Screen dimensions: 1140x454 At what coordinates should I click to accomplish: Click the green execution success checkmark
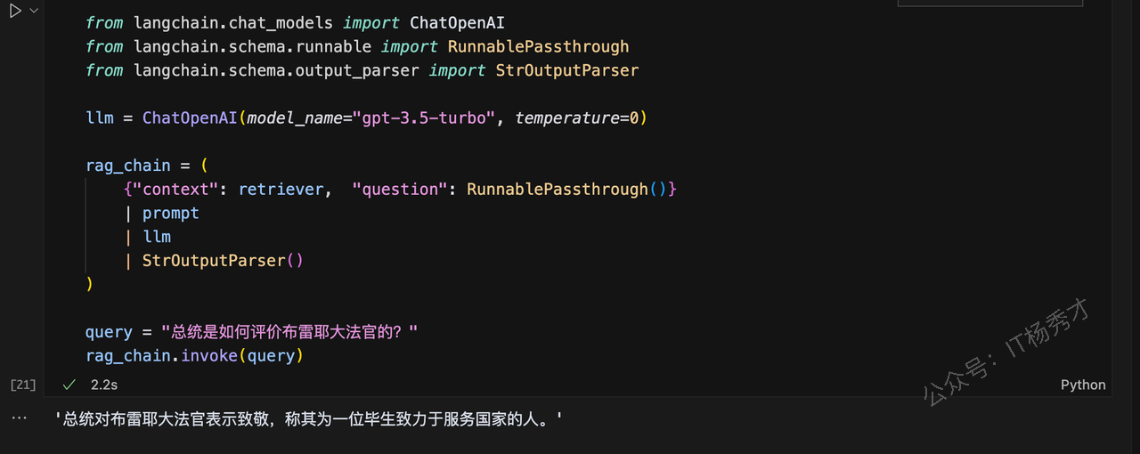point(69,385)
